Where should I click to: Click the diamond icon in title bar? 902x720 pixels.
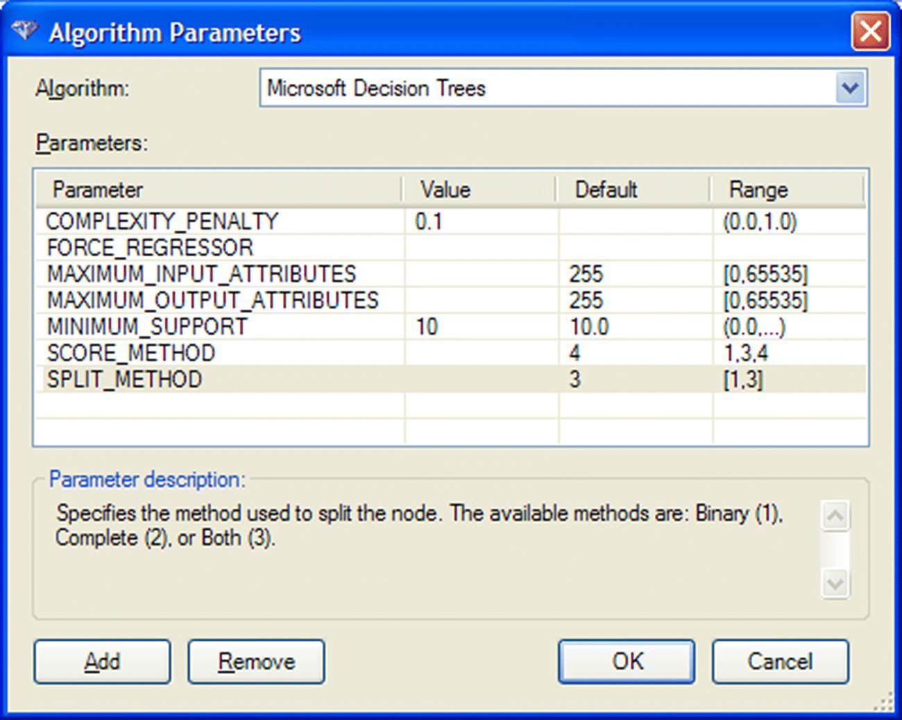(24, 31)
